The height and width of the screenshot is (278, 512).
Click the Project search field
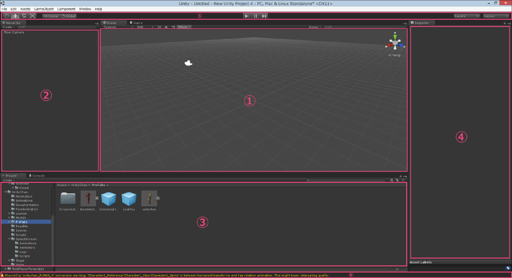pyautogui.click(x=346, y=180)
